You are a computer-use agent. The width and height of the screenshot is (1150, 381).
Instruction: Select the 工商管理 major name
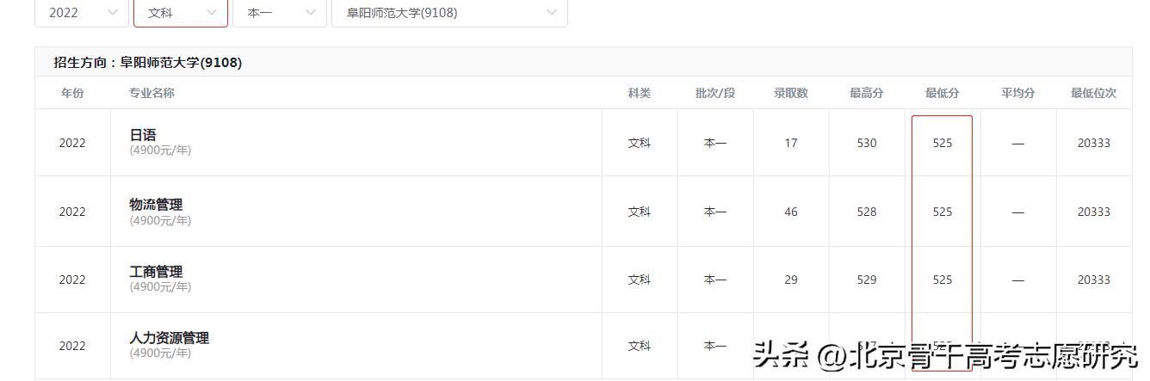pos(156,272)
